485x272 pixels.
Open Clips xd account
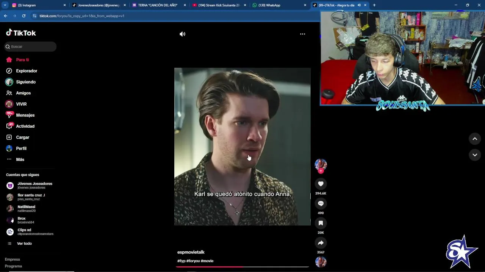point(30,232)
